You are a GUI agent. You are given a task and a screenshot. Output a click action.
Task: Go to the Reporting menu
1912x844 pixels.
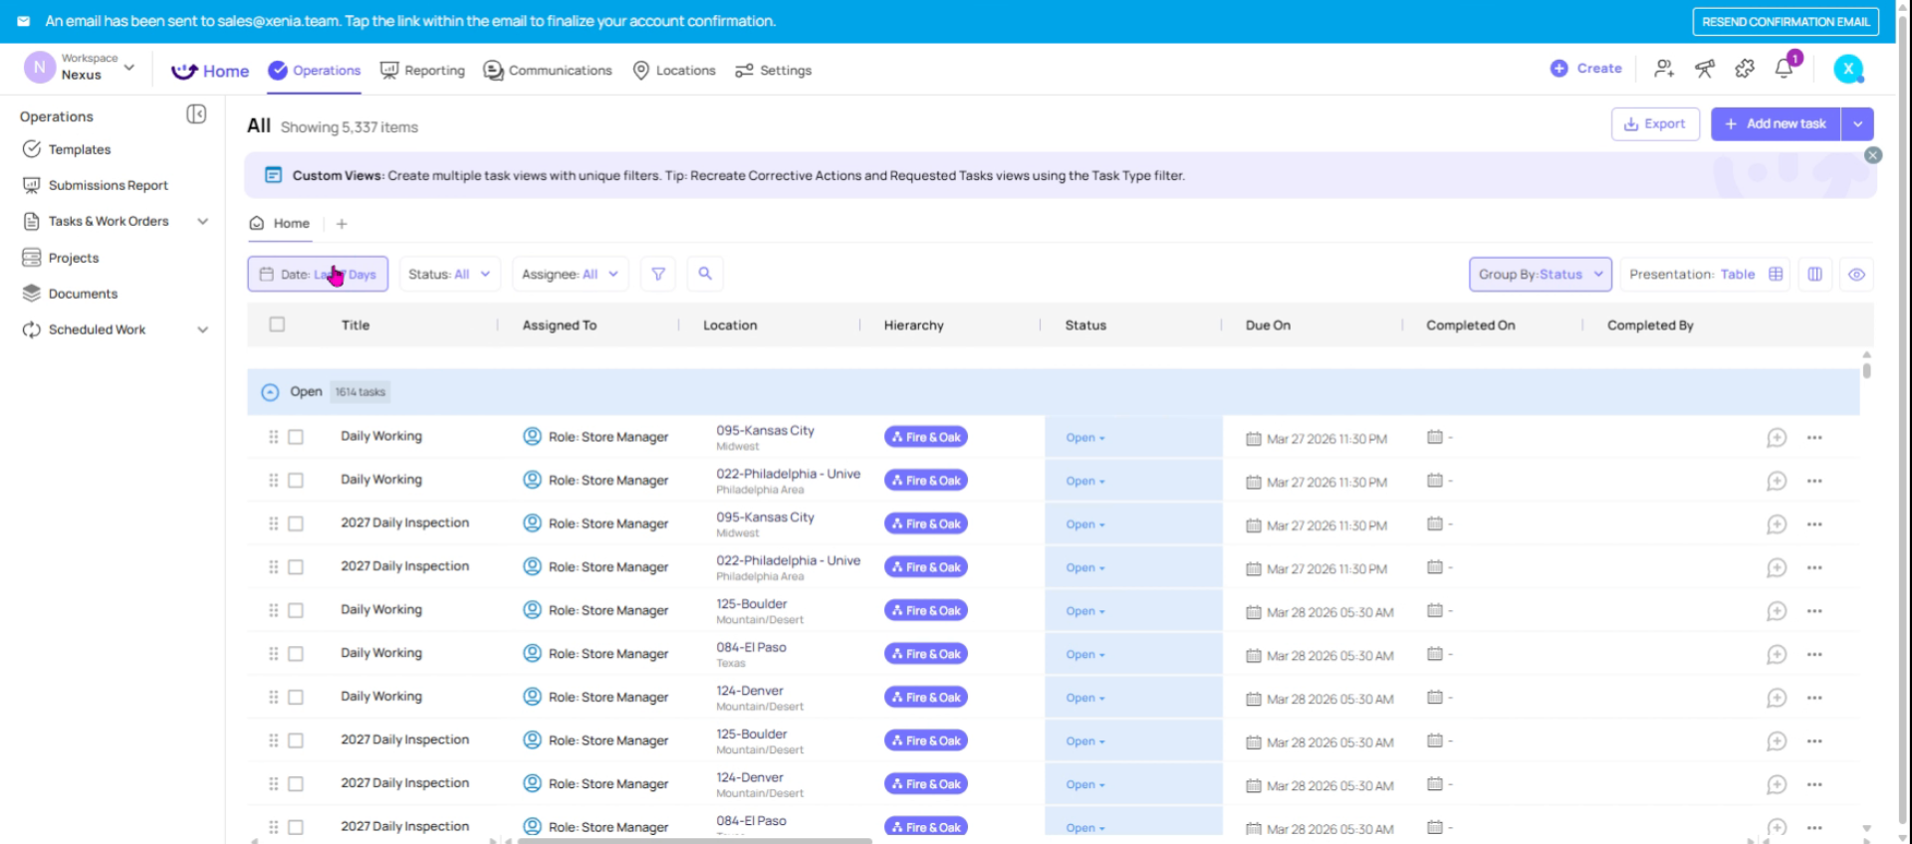tap(423, 70)
